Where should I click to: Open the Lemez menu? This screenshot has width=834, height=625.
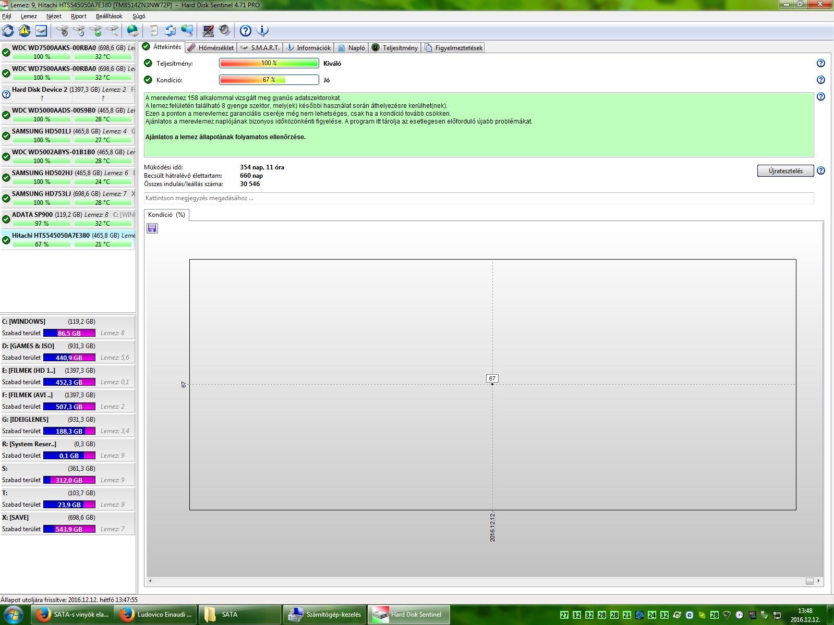coord(29,16)
